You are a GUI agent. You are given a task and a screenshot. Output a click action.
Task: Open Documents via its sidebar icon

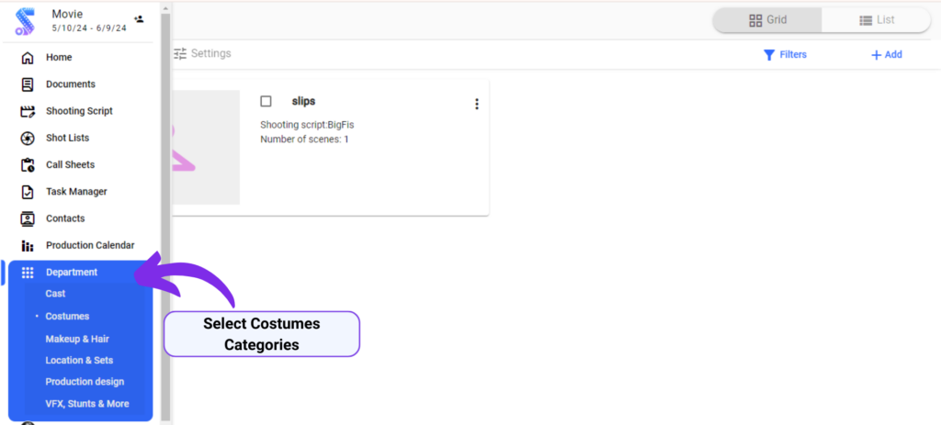tap(28, 84)
